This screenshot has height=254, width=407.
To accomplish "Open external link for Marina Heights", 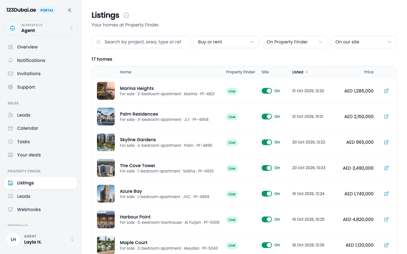I will pos(386,91).
